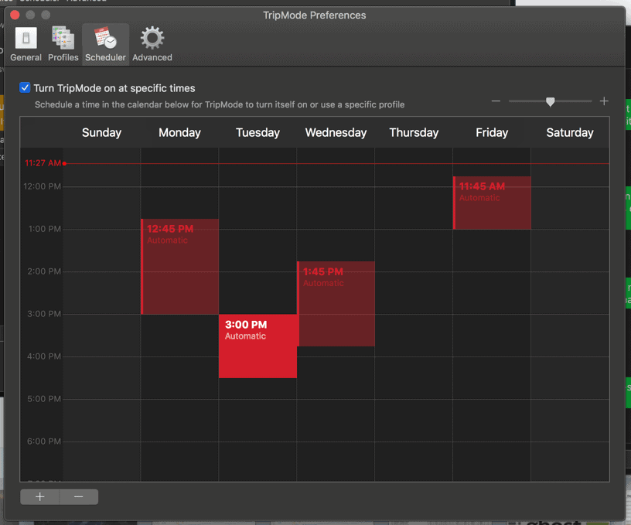Click the Sunday column header
Viewport: 631px width, 525px height.
click(101, 132)
